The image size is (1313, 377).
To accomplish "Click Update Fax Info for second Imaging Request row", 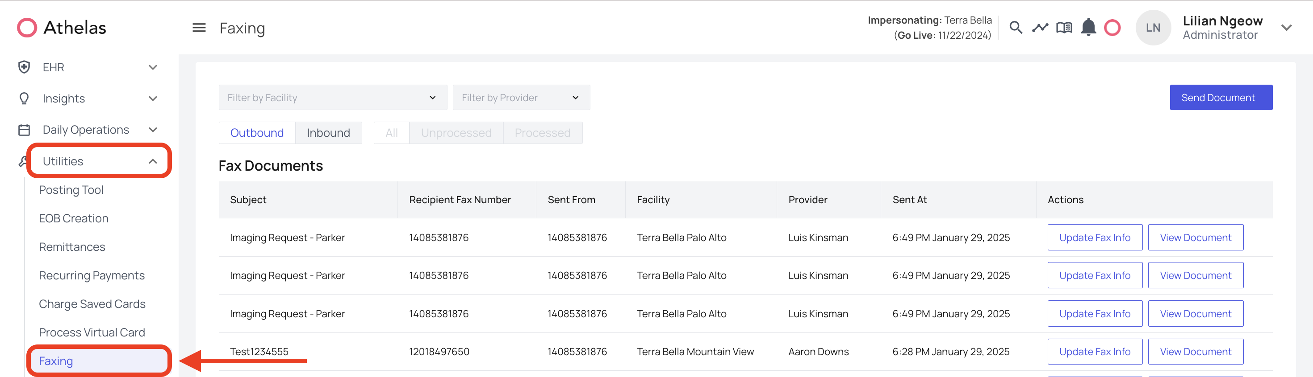I will (x=1094, y=275).
